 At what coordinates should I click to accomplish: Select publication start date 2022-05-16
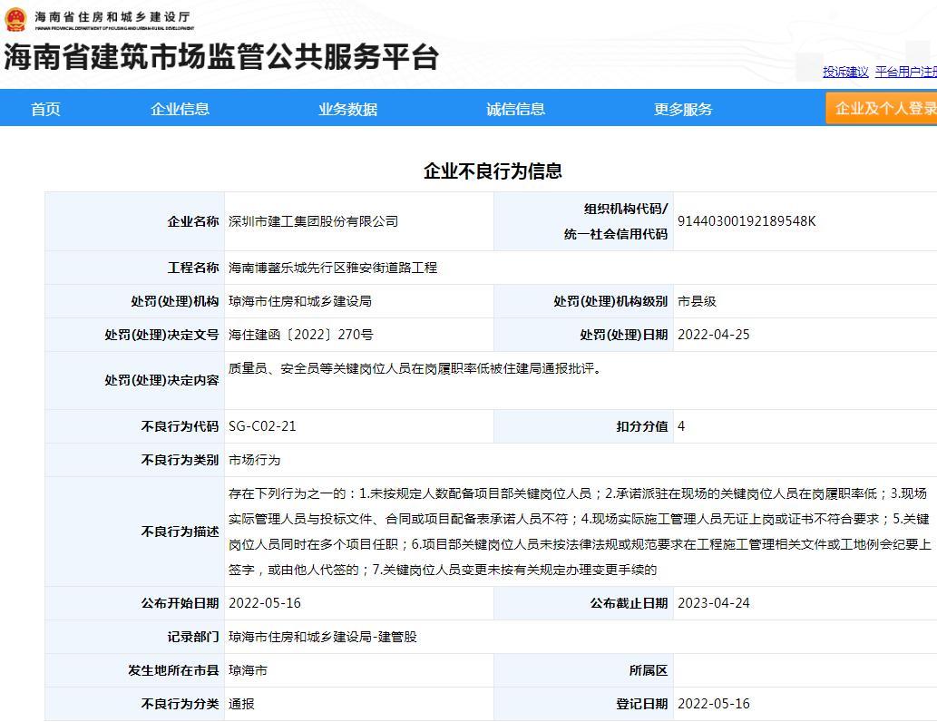(x=265, y=603)
